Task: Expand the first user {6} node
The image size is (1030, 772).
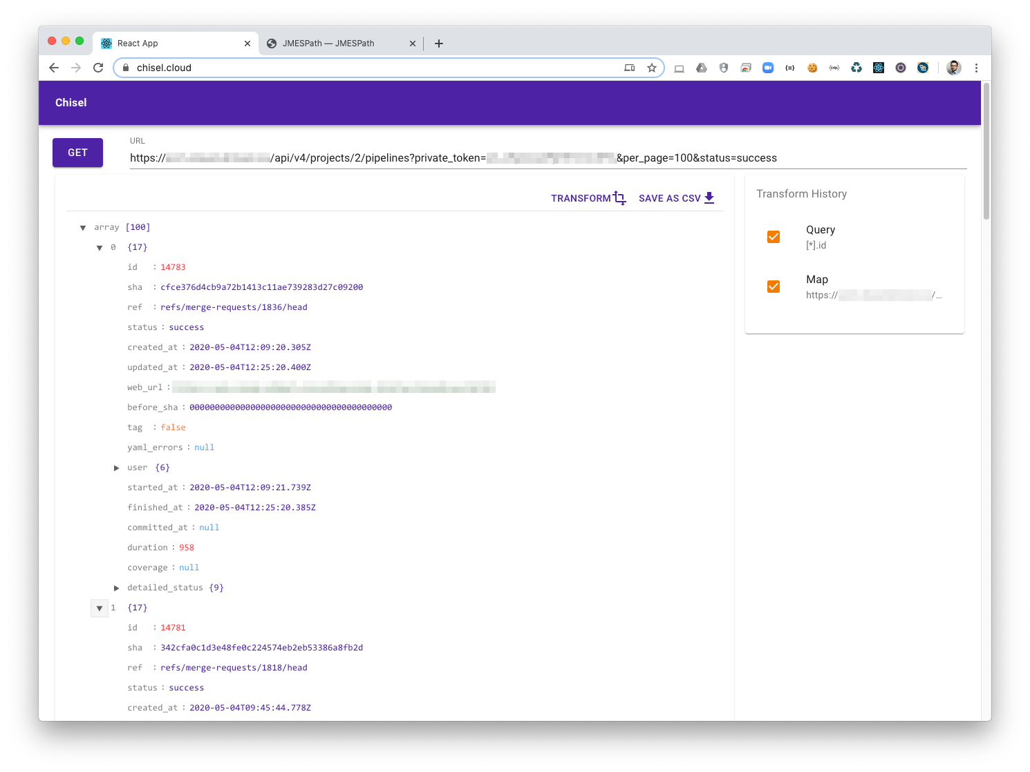Action: coord(116,468)
